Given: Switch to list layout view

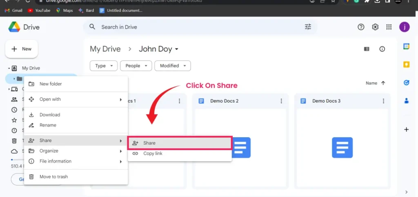Looking at the screenshot, I should 367,49.
